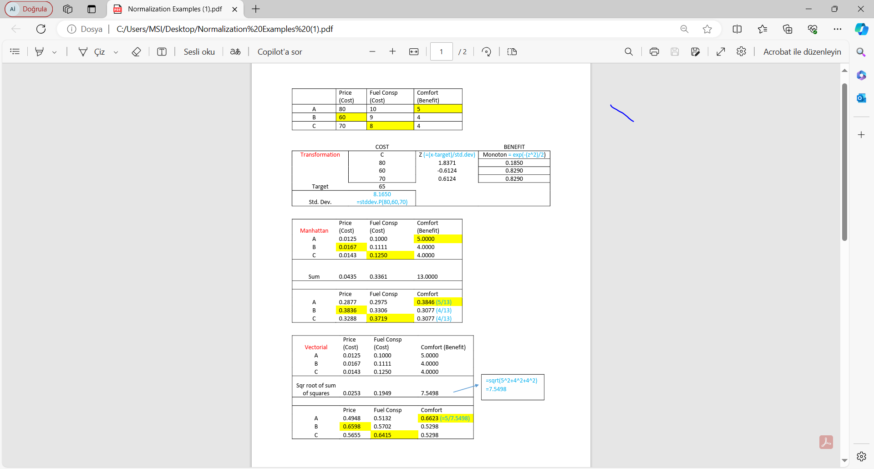
Task: Click the scroll down arrow
Action: (844, 460)
